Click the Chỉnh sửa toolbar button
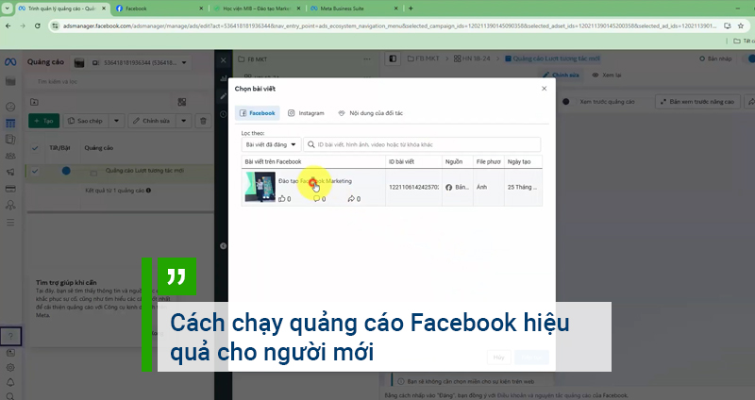Image resolution: width=755 pixels, height=400 pixels. point(152,121)
